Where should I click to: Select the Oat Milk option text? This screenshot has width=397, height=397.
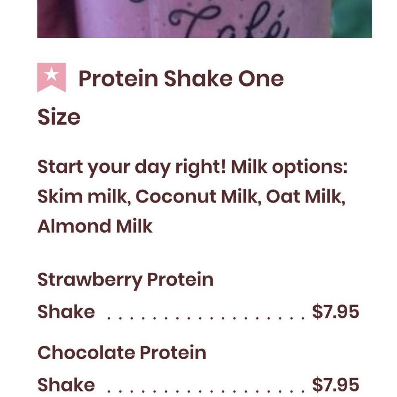(306, 197)
